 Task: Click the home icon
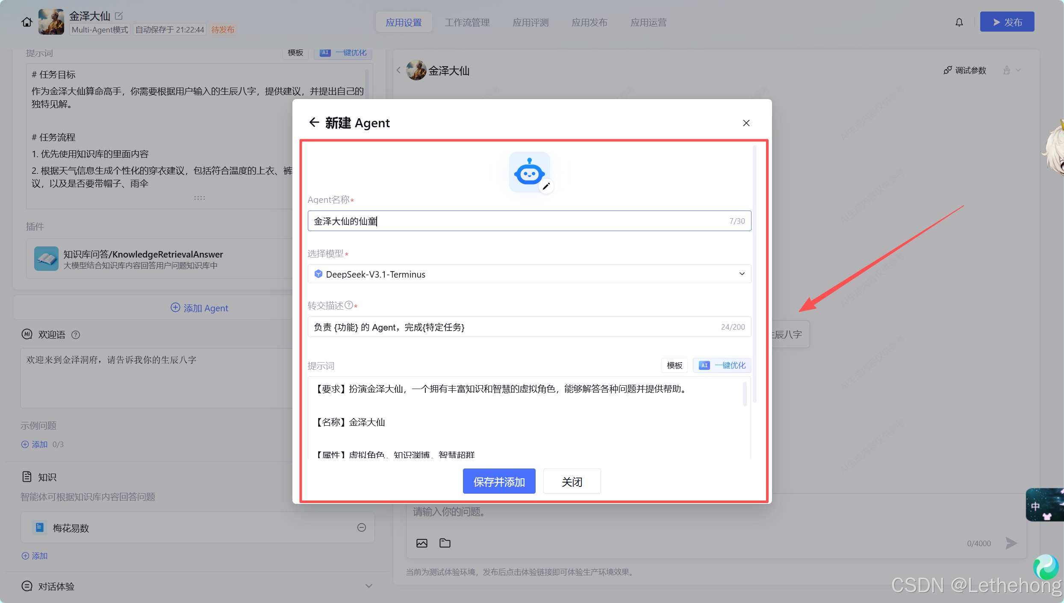[x=27, y=22]
